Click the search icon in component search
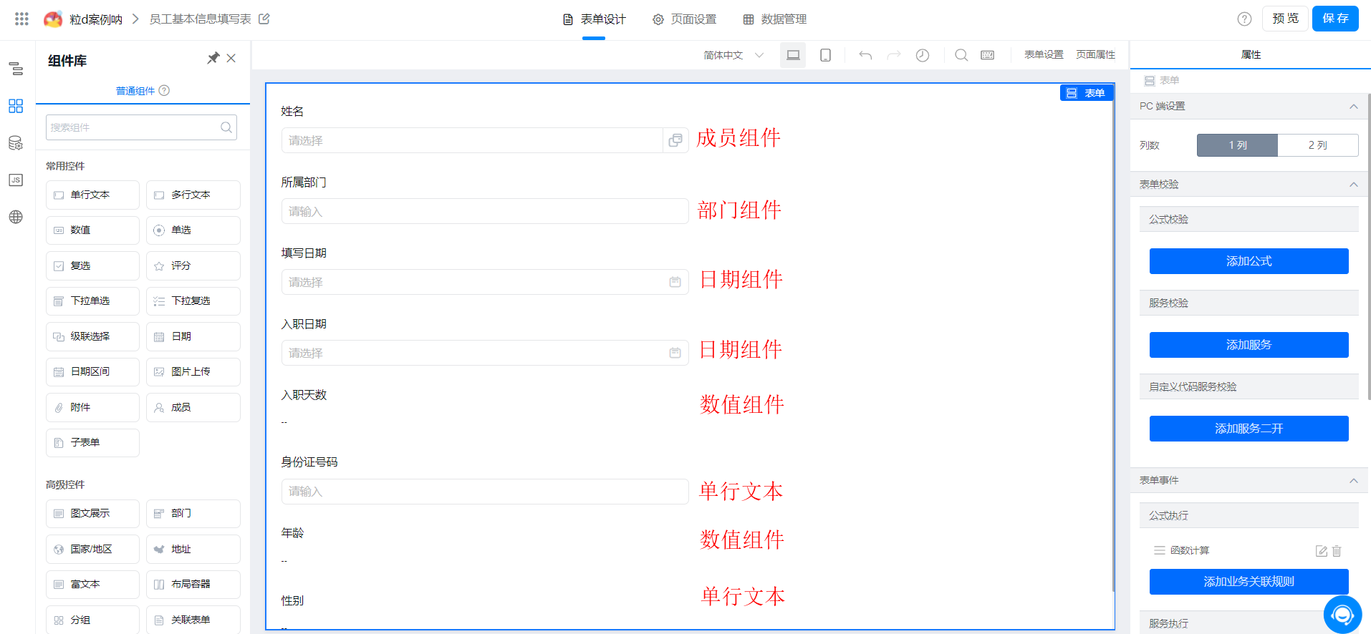1371x634 pixels. tap(226, 127)
